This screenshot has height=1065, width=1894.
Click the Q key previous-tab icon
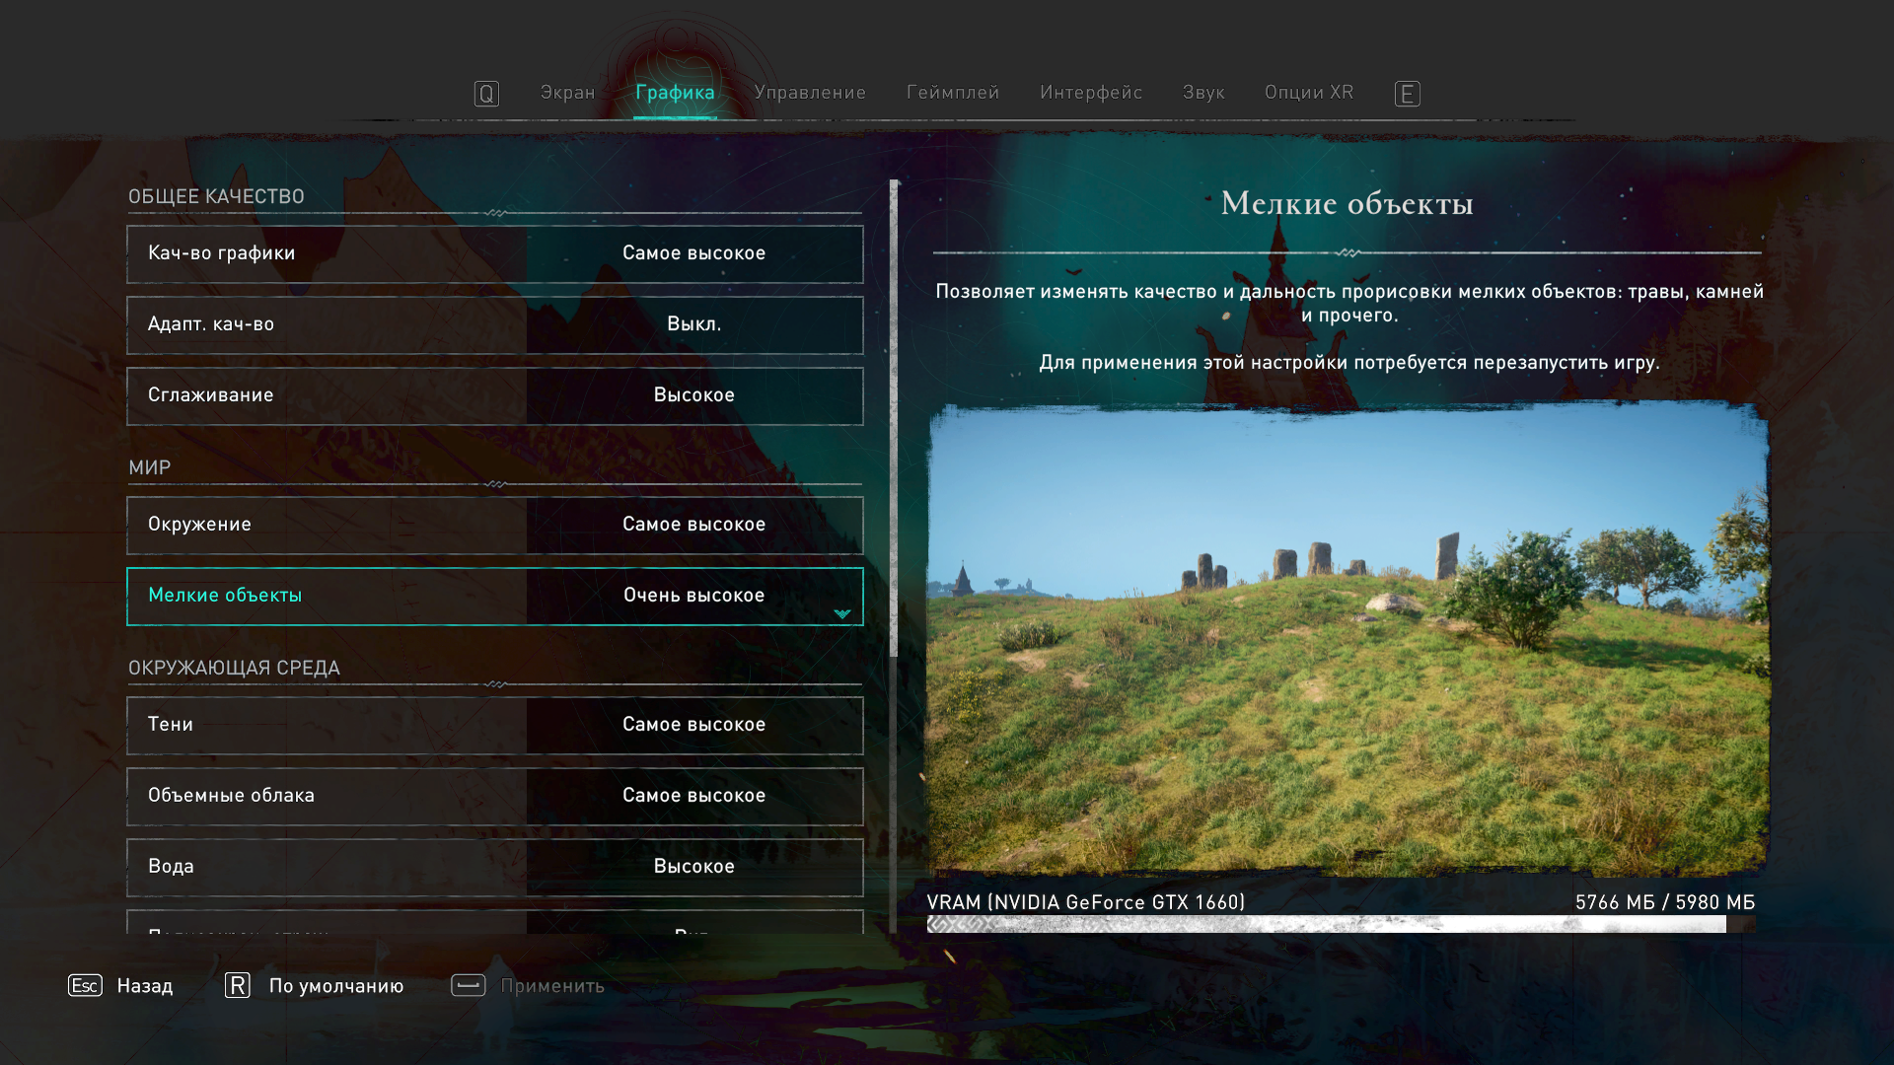(x=486, y=94)
